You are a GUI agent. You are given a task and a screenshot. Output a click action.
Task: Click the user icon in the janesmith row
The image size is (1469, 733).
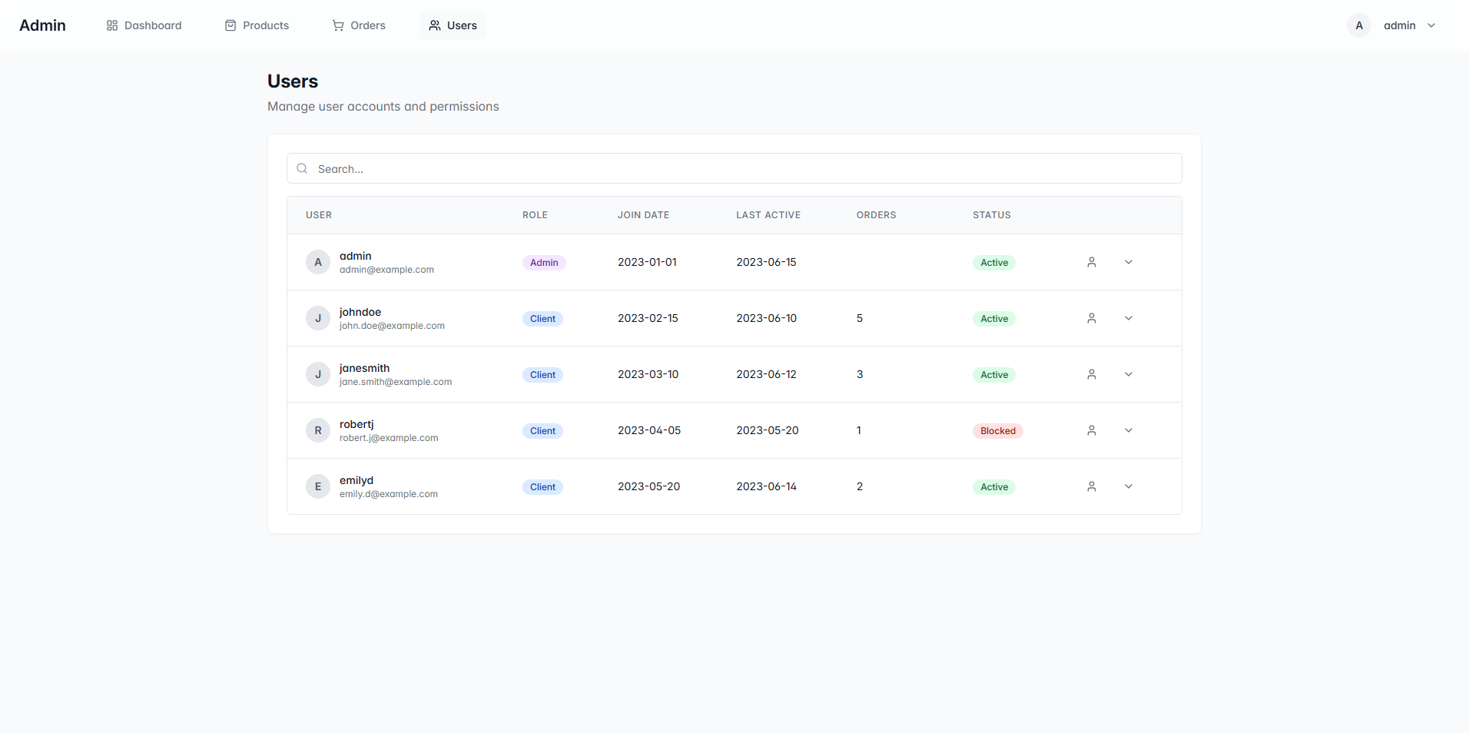[1092, 374]
